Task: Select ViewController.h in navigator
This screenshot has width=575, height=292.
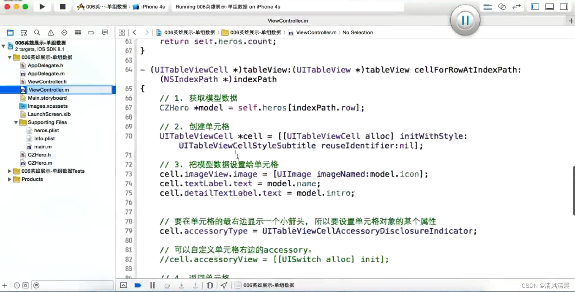Action: click(x=47, y=82)
